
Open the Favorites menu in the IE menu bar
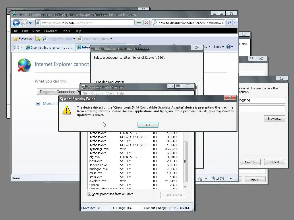pos(51,31)
